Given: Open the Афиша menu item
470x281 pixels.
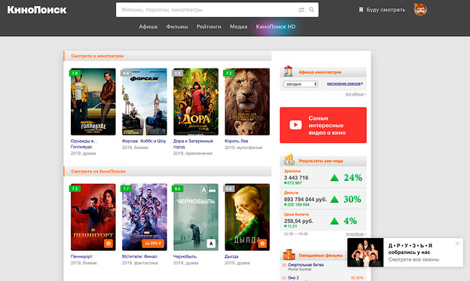Looking at the screenshot, I should click(x=148, y=26).
